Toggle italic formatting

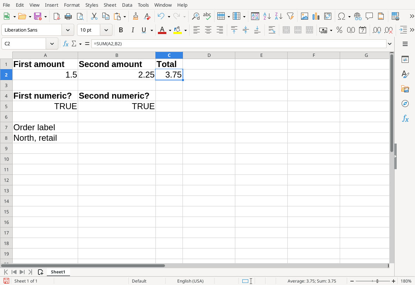click(133, 30)
